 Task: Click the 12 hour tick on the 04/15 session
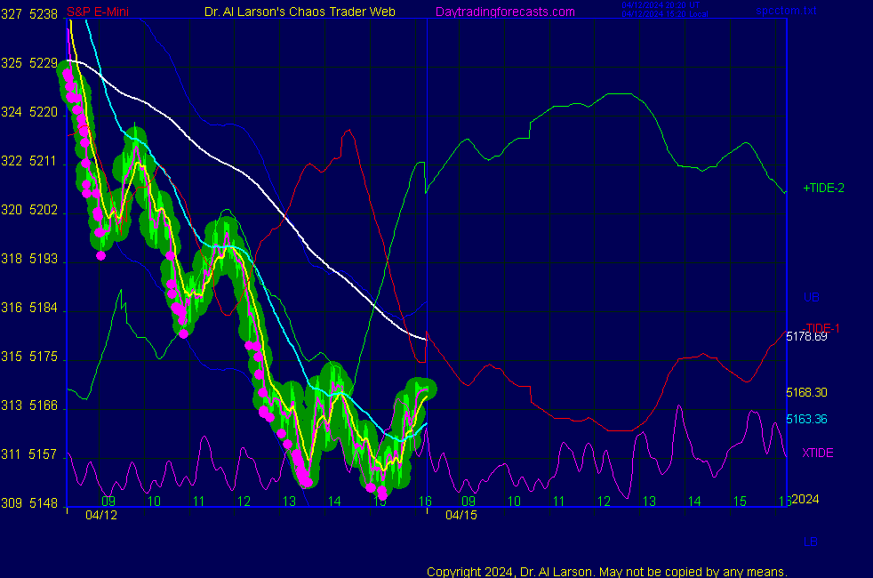(605, 502)
